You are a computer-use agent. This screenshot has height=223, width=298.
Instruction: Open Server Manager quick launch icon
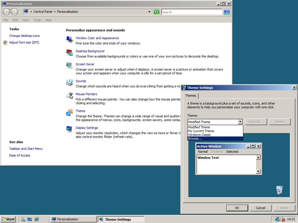pos(23,219)
